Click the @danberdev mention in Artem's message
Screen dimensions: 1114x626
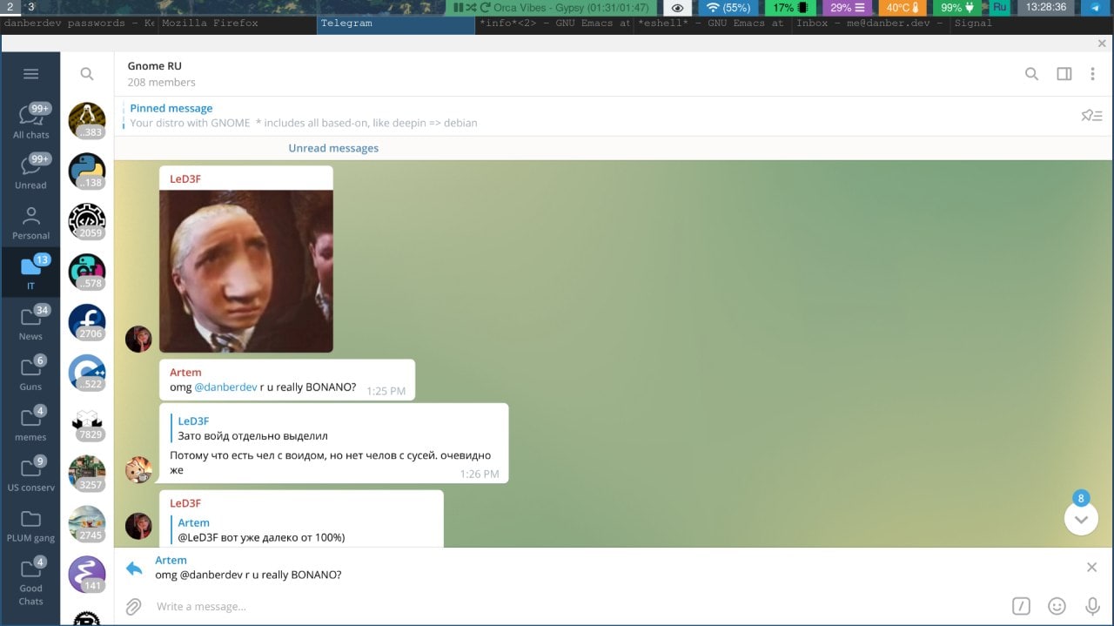pos(225,387)
